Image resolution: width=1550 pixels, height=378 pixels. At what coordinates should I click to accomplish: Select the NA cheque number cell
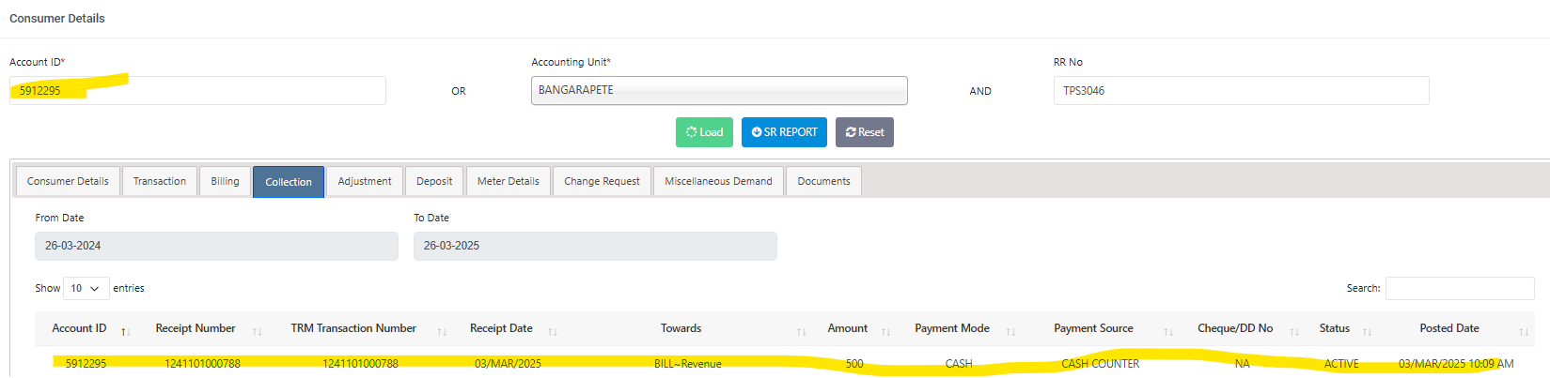coord(1242,364)
